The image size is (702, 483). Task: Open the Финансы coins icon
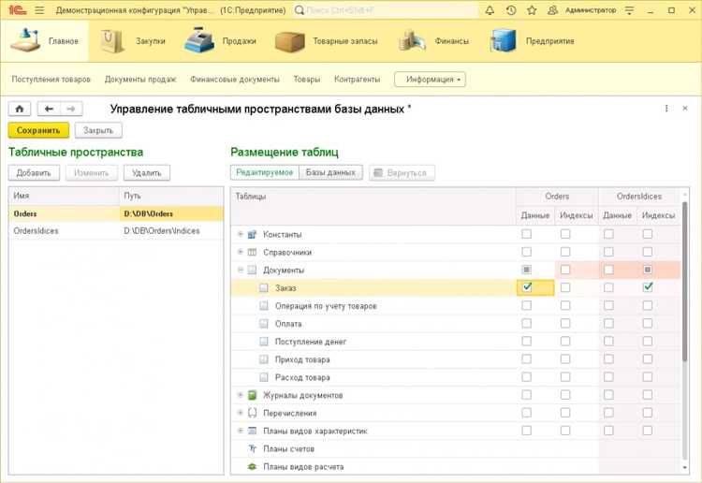pos(412,41)
